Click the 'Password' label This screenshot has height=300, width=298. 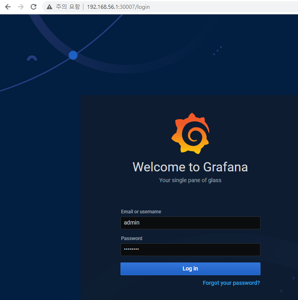point(132,238)
